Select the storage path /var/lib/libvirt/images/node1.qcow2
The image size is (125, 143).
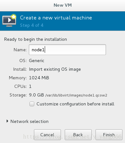click(76, 95)
